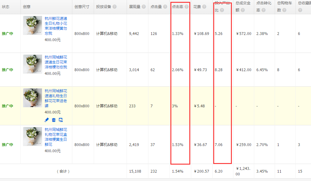Click the 点击量 column header text
Screen dimensions: 311x181
pos(156,7)
